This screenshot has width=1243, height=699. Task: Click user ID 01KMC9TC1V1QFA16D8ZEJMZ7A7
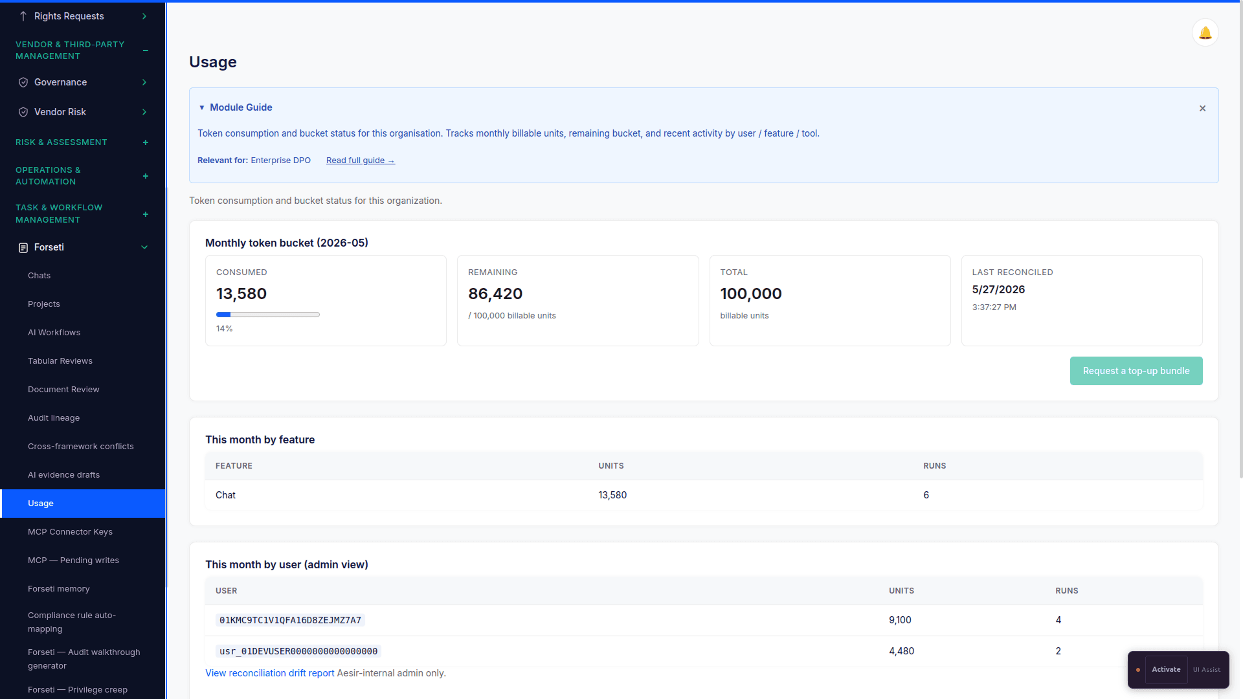pyautogui.click(x=290, y=620)
